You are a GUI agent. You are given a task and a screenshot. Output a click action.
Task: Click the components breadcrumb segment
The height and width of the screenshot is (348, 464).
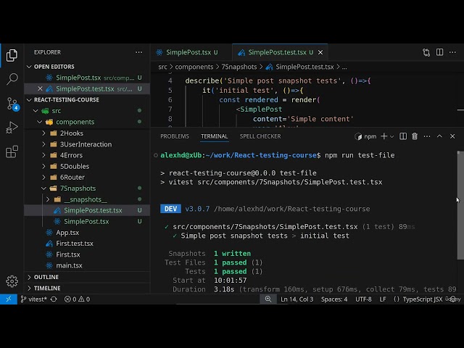(194, 67)
